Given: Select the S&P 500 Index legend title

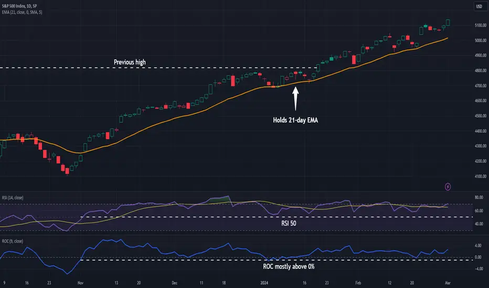Looking at the screenshot, I should (x=19, y=6).
